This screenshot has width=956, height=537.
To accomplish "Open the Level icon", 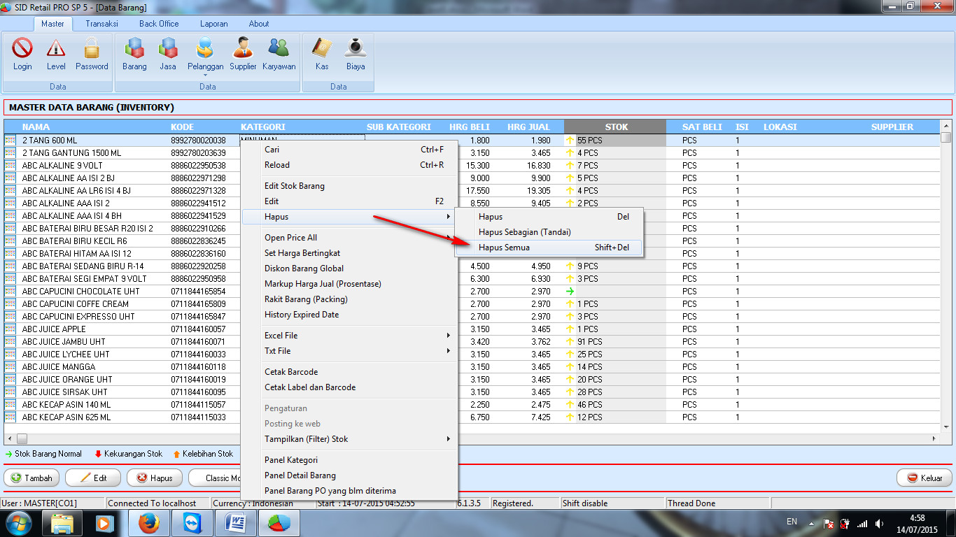I will point(56,52).
